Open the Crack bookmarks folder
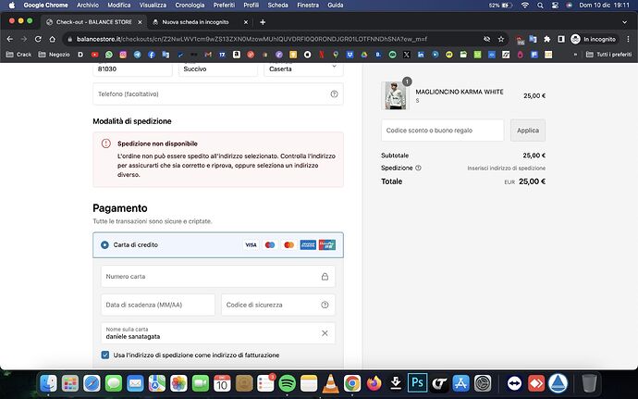 click(18, 55)
